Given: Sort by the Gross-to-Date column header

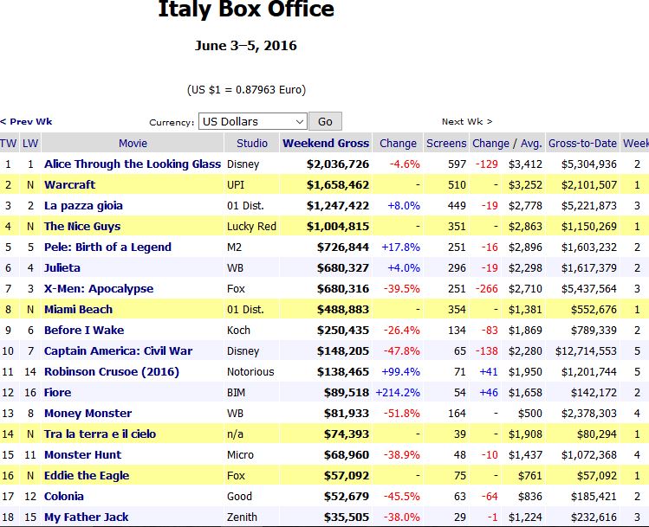Looking at the screenshot, I should click(x=582, y=144).
